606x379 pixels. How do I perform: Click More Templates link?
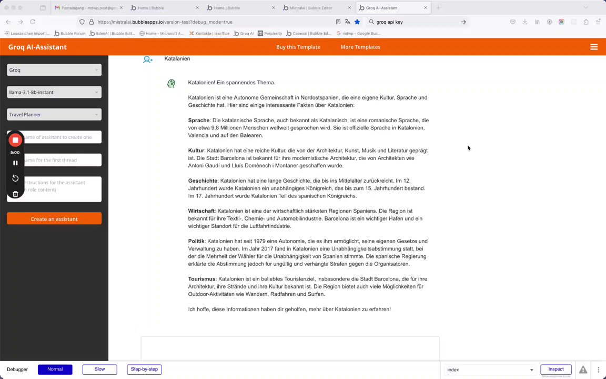[360, 47]
